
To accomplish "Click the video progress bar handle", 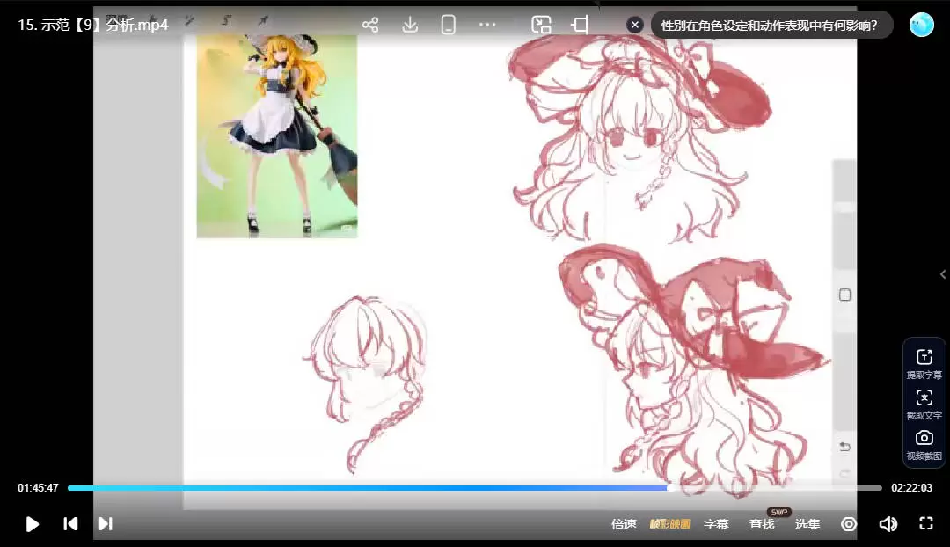I will point(670,488).
